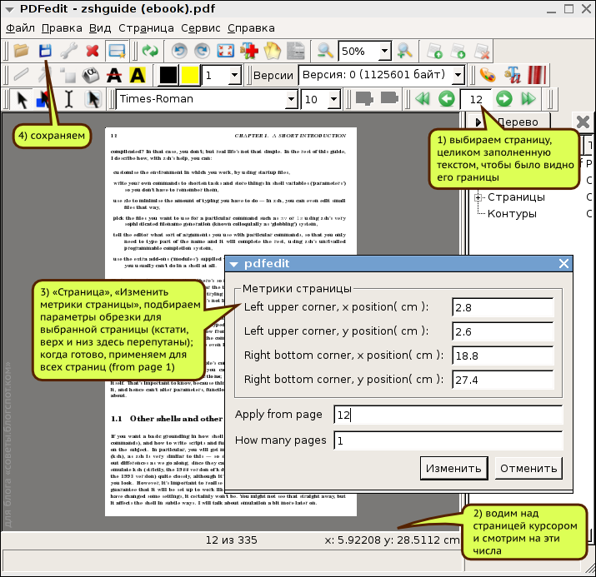Pick the yellow background color swatch
This screenshot has height=577, width=596.
pos(190,75)
